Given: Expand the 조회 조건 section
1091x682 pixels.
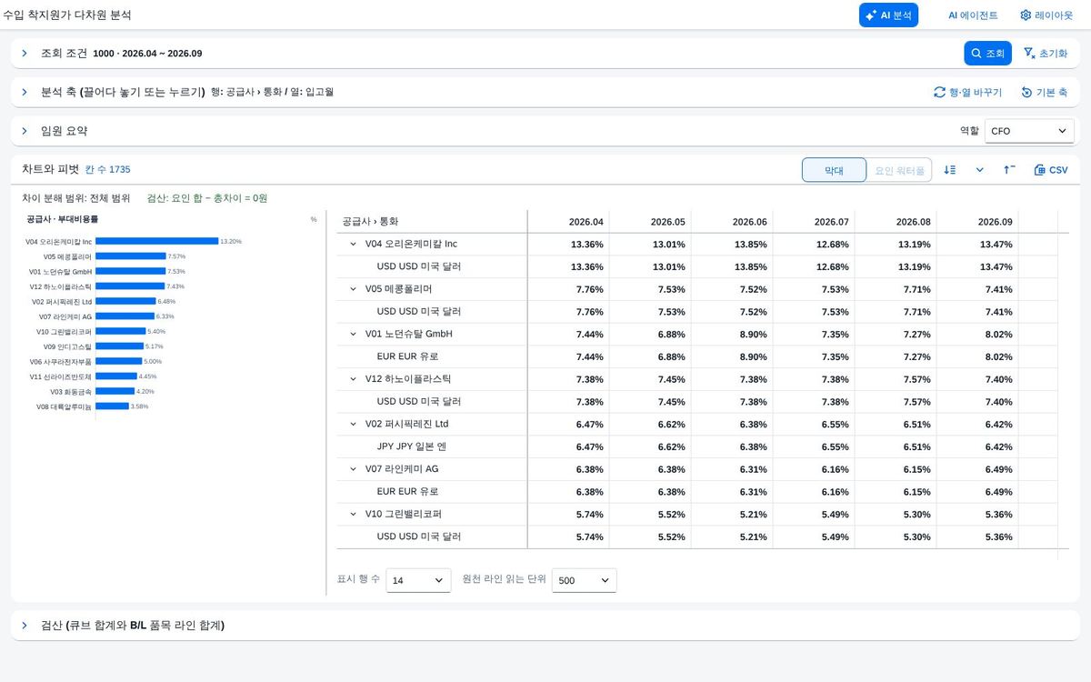Looking at the screenshot, I should pos(25,54).
